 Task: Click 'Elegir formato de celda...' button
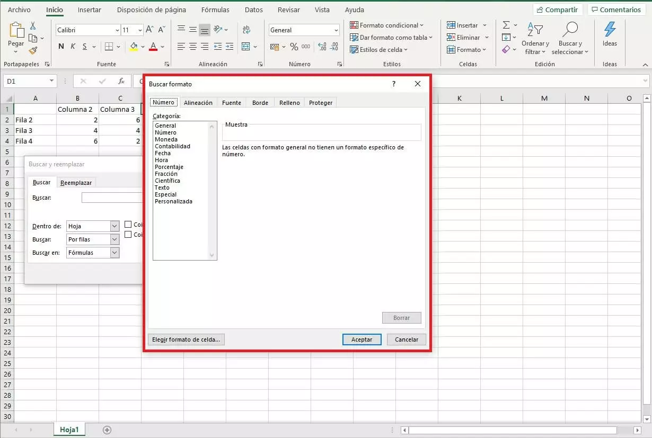186,339
